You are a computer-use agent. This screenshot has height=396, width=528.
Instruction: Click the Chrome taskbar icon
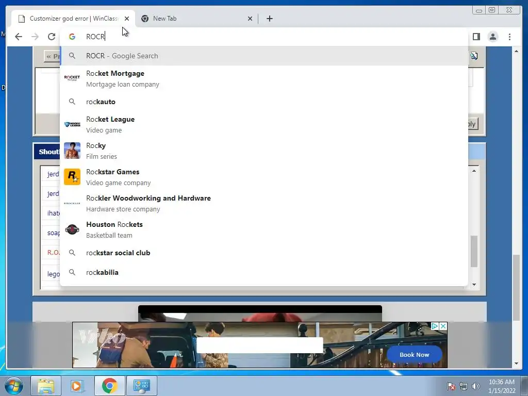click(x=109, y=386)
